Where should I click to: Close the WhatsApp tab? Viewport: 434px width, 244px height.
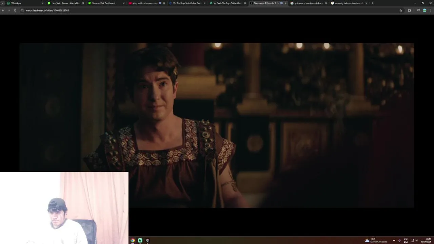[42, 3]
